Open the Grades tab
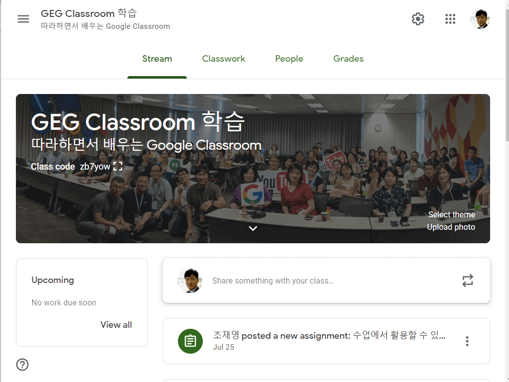The image size is (509, 382). click(x=348, y=59)
